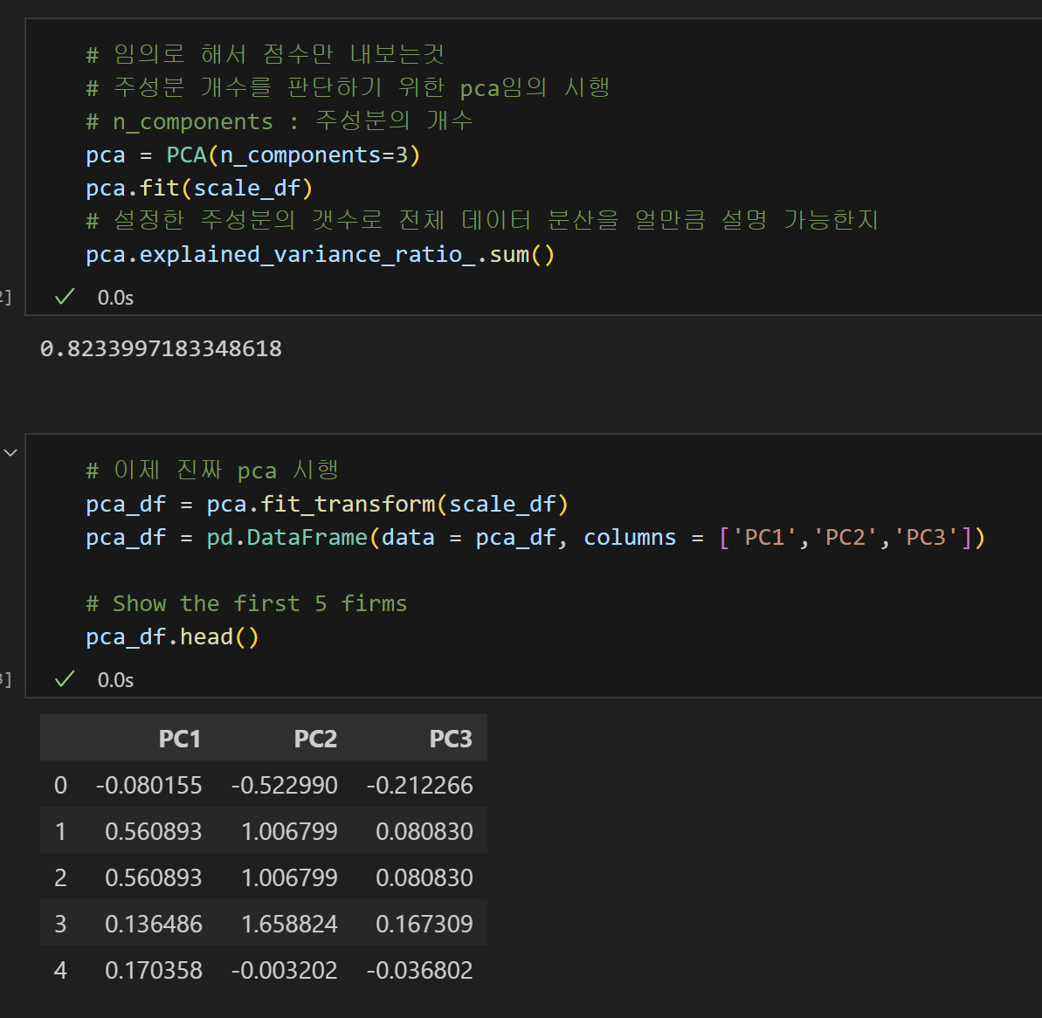Click the PC2 column header

(315, 739)
